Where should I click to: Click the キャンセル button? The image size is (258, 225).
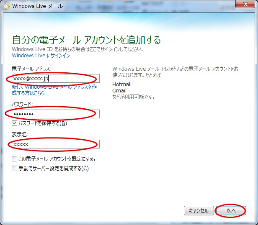pyautogui.click(x=199, y=210)
